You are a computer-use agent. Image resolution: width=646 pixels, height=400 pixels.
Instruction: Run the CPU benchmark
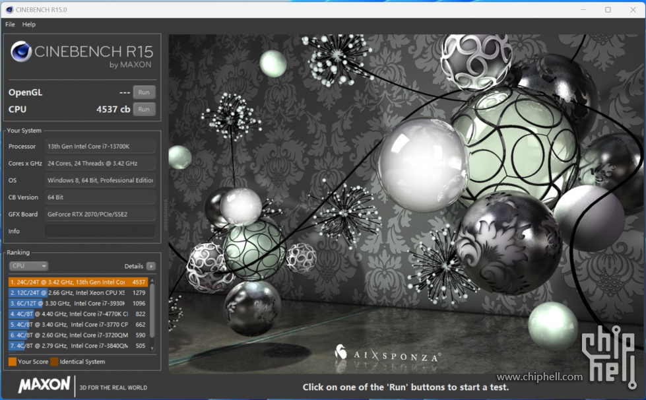[x=144, y=109]
